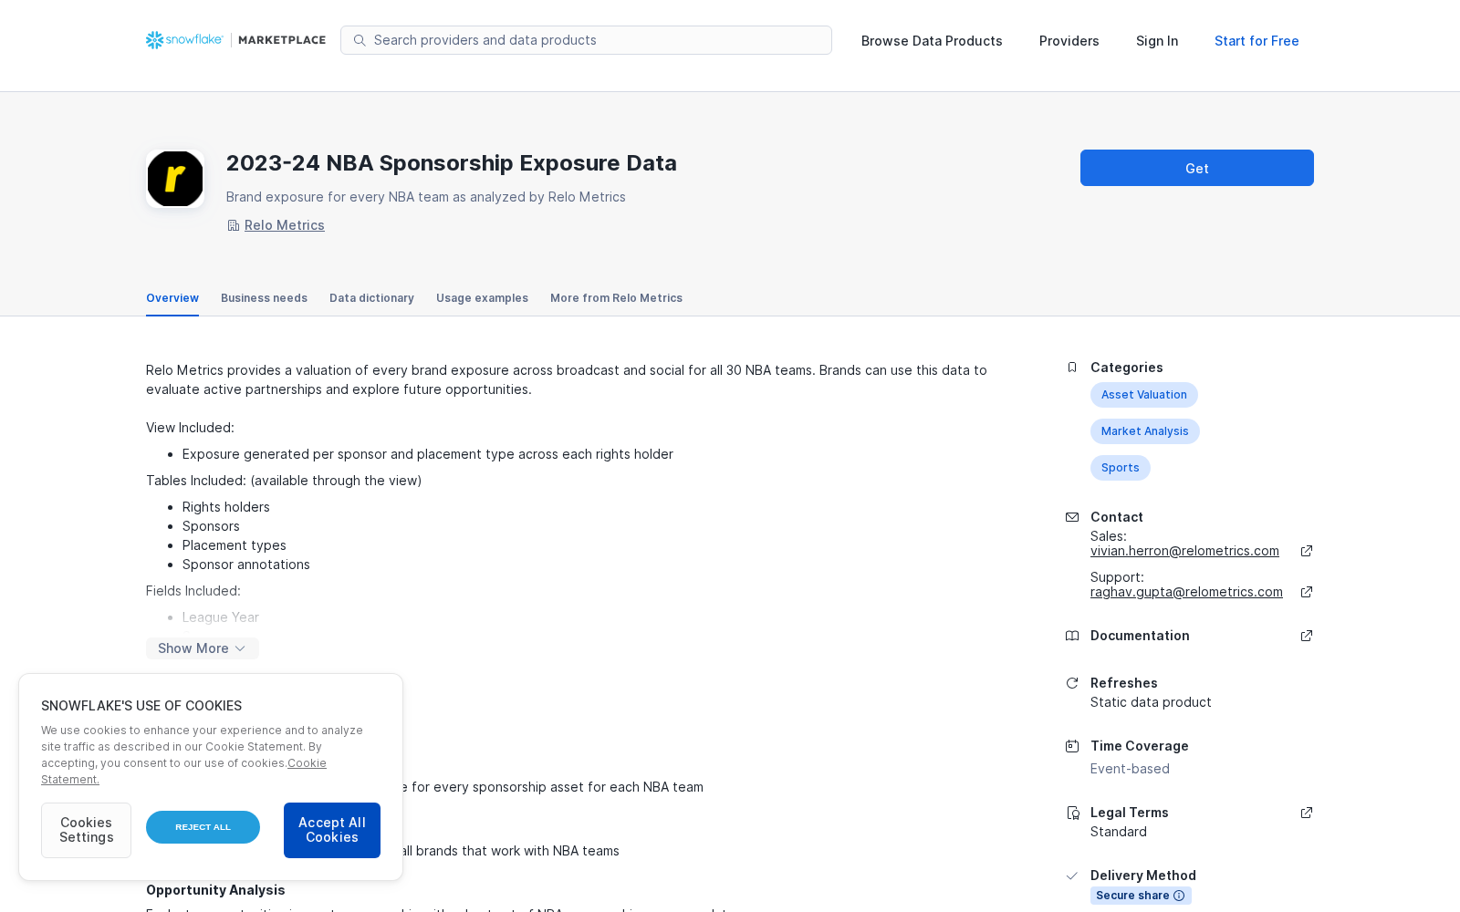Select the Sports category tag
The image size is (1460, 912).
1121,468
